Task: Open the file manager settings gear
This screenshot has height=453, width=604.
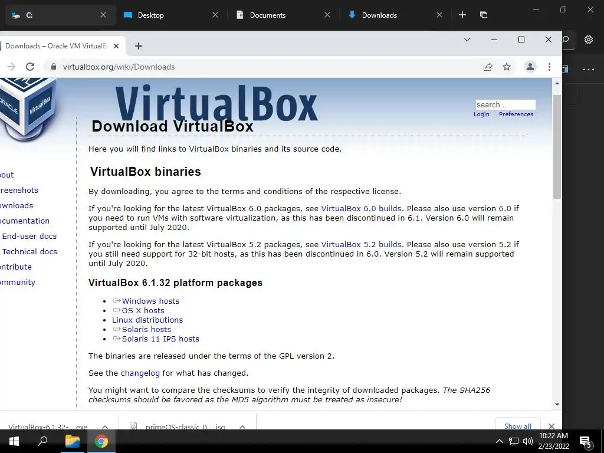Action: click(588, 40)
